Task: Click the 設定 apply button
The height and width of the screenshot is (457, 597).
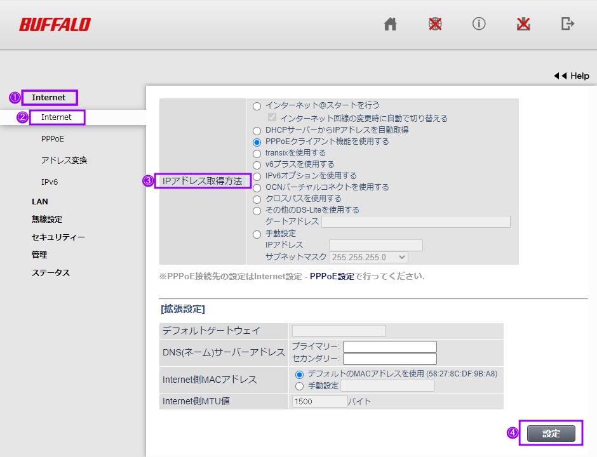Action: tap(551, 434)
